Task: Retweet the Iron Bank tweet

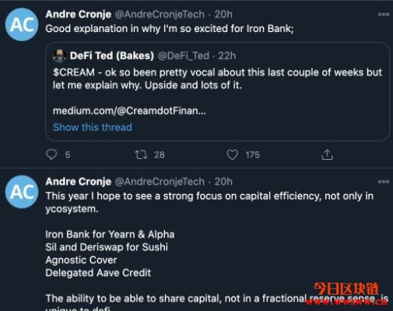Action: click(x=141, y=154)
